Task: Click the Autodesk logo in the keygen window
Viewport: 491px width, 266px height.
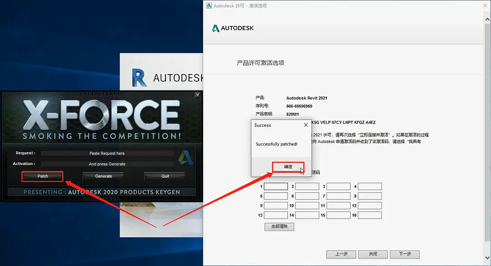Action: 185,158
